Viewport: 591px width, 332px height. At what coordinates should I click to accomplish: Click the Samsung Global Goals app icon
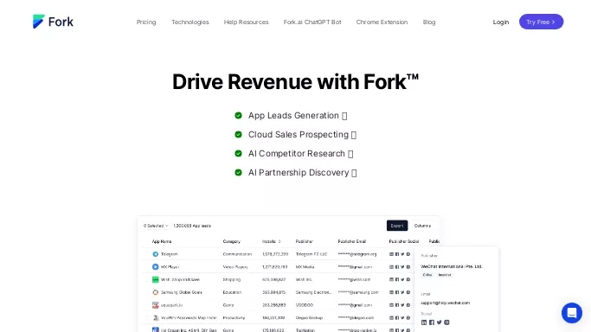click(155, 292)
